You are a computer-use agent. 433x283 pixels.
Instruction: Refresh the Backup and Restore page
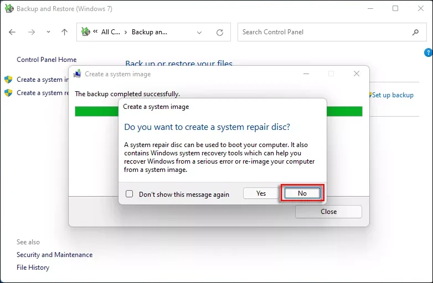(220, 32)
